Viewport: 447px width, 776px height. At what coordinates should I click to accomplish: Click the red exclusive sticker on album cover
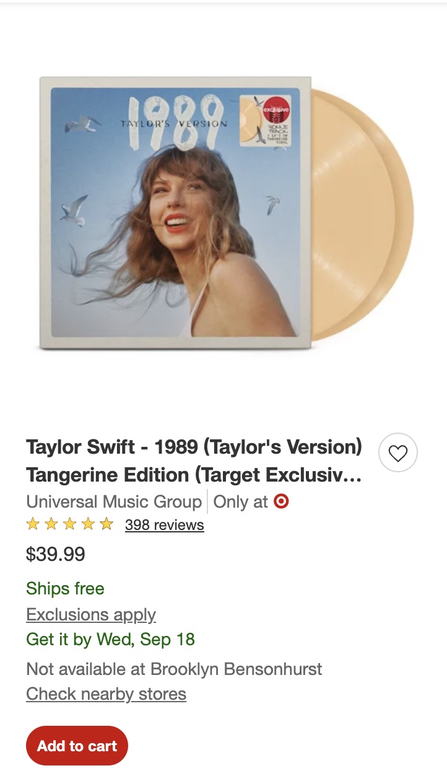point(276,112)
